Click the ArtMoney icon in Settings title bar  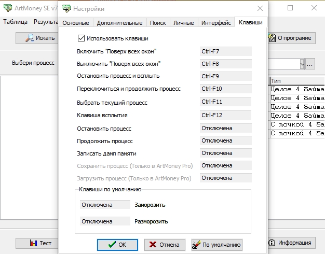66,8
